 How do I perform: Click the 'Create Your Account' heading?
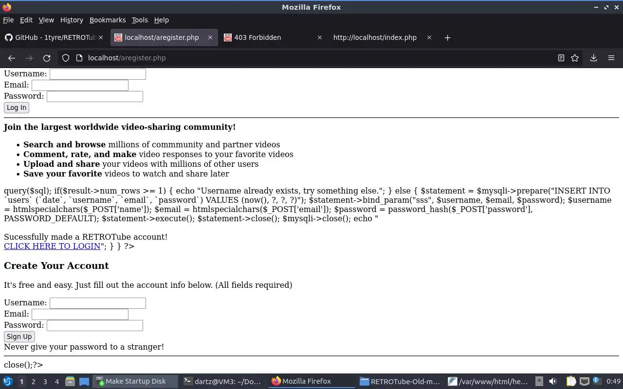click(x=56, y=266)
